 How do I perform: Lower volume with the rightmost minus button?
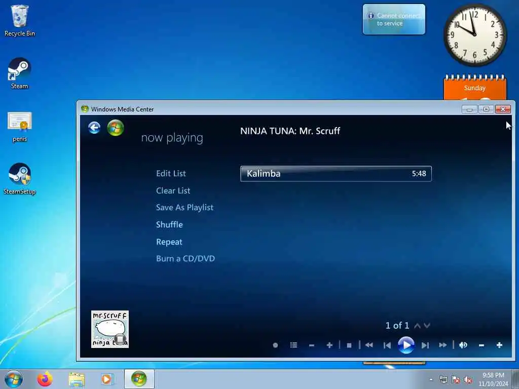click(x=481, y=345)
